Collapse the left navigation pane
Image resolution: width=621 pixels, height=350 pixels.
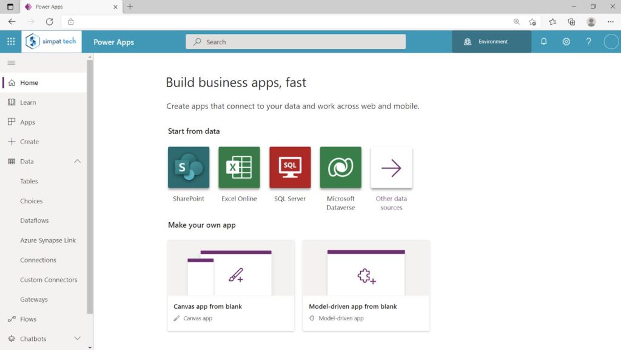pyautogui.click(x=11, y=62)
